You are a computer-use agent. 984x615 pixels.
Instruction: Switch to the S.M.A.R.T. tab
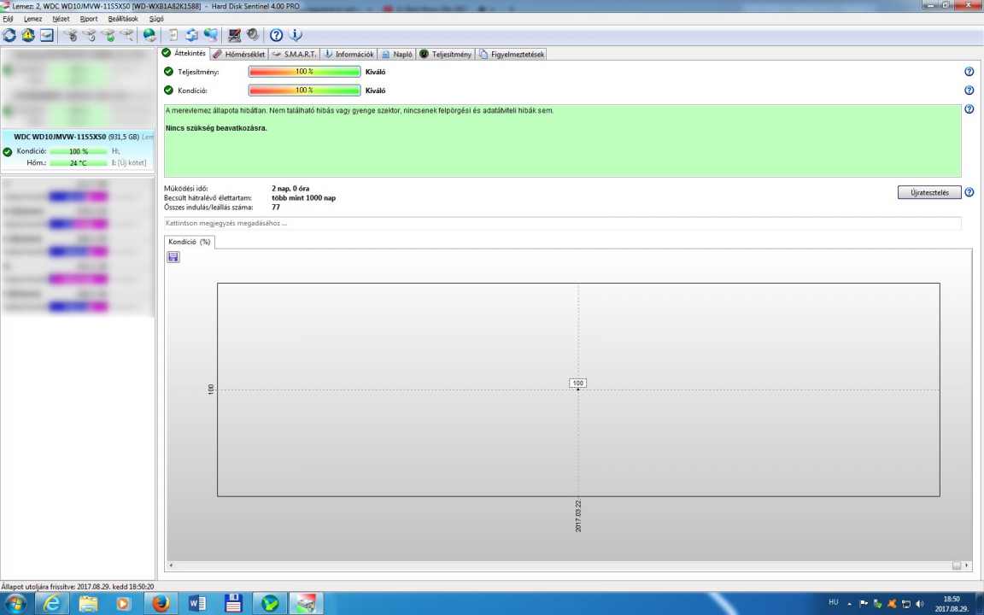click(x=295, y=54)
